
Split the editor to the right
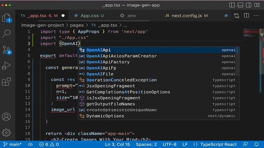(x=247, y=16)
